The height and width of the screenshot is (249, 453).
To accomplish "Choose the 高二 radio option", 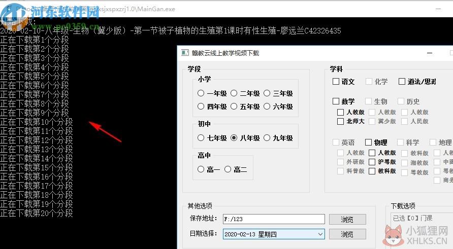I will pyautogui.click(x=228, y=169).
